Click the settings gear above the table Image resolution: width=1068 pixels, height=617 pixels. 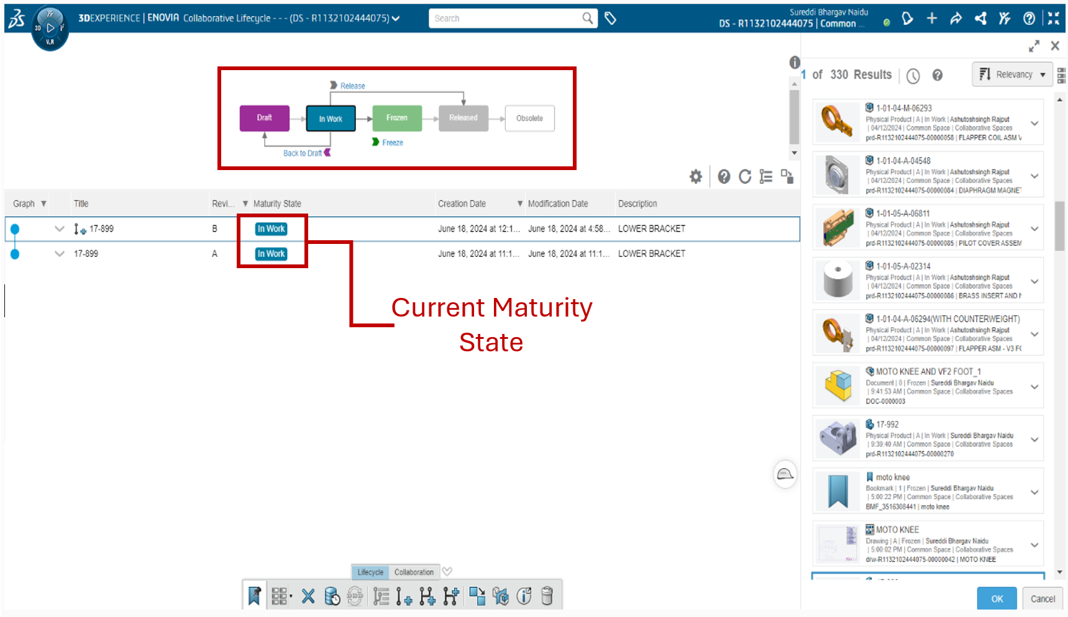coord(696,177)
